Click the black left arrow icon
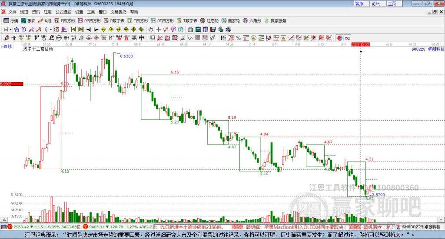Viewport: 445px width, 239px height. pyautogui.click(x=89, y=29)
